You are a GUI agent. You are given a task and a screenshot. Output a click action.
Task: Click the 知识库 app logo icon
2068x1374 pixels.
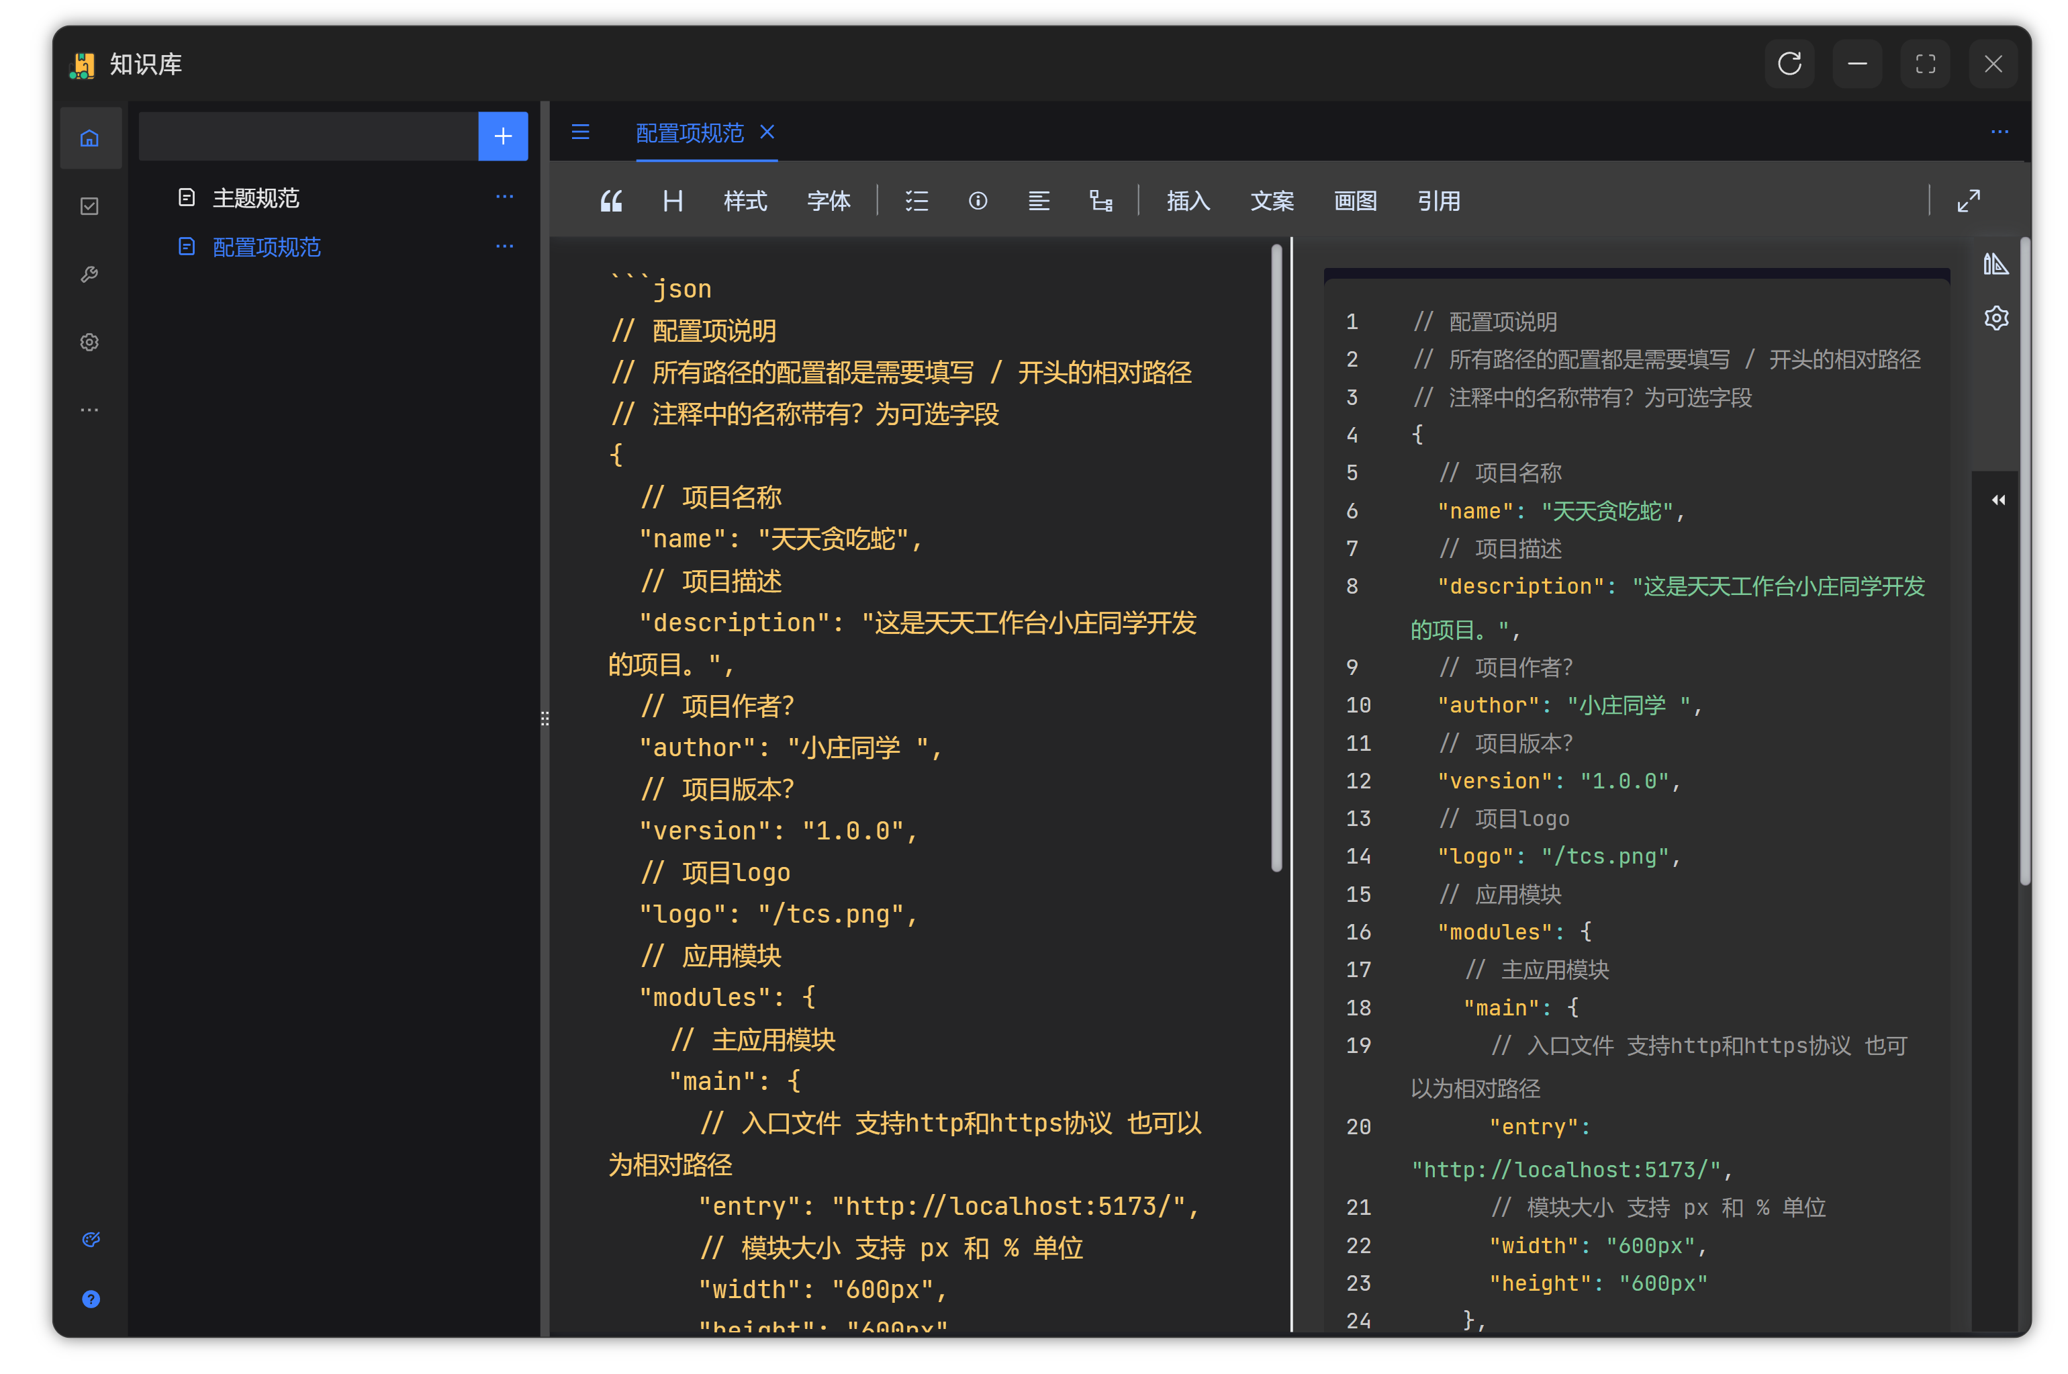83,65
